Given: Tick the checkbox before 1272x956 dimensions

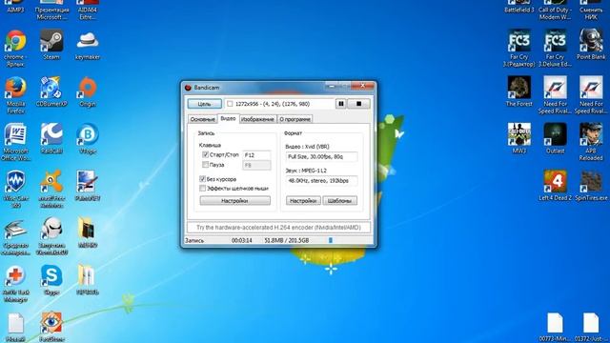Looking at the screenshot, I should coord(230,104).
